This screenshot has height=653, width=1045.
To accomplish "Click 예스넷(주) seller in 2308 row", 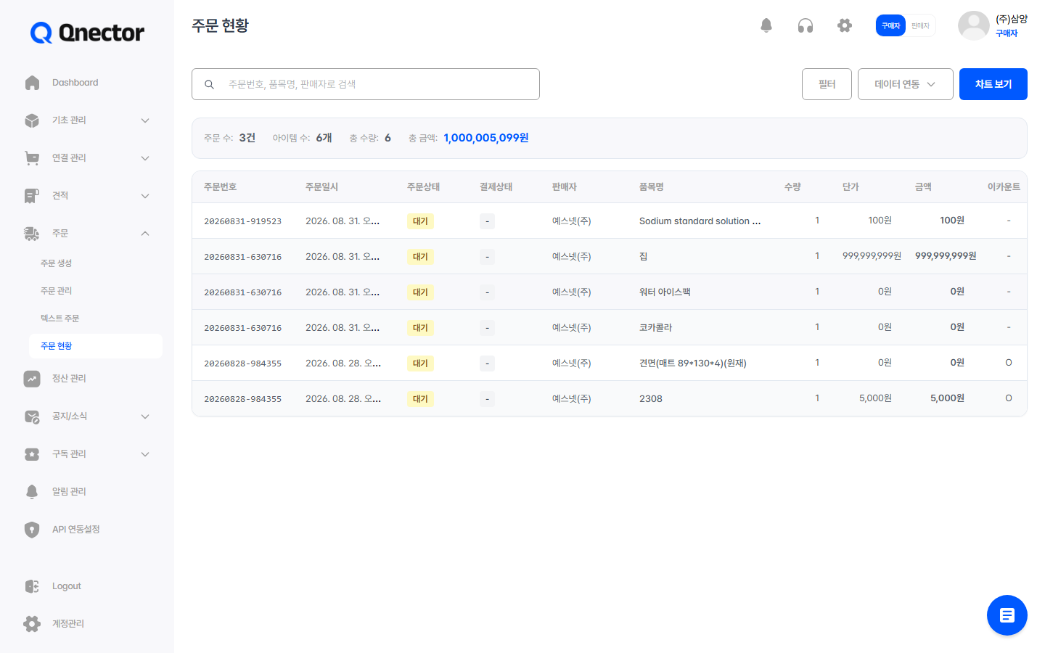I will [571, 399].
